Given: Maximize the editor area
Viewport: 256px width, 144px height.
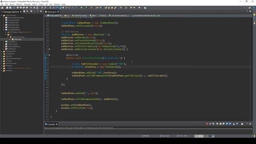Looking at the screenshot, I should [250, 11].
